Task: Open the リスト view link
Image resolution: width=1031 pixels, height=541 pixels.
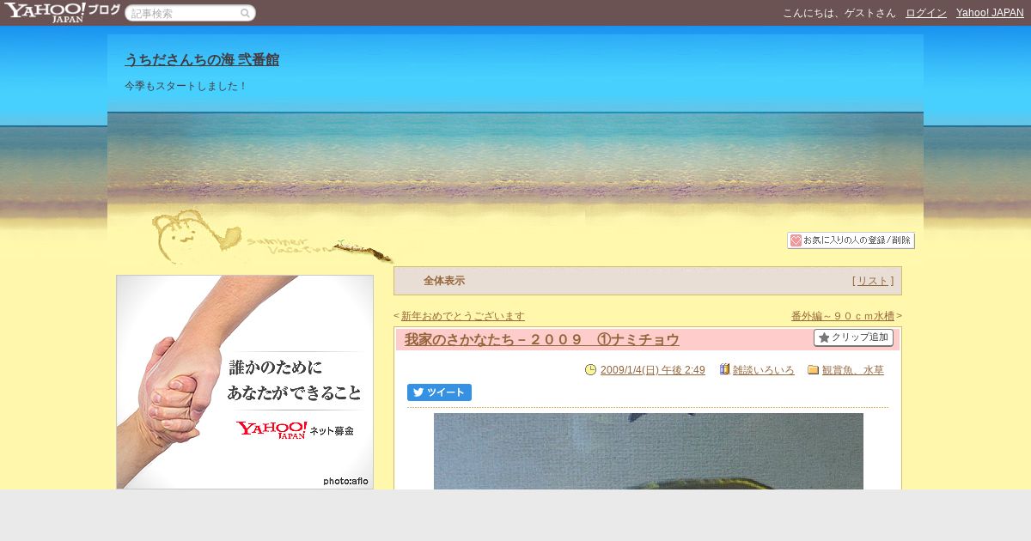Action: 873,281
